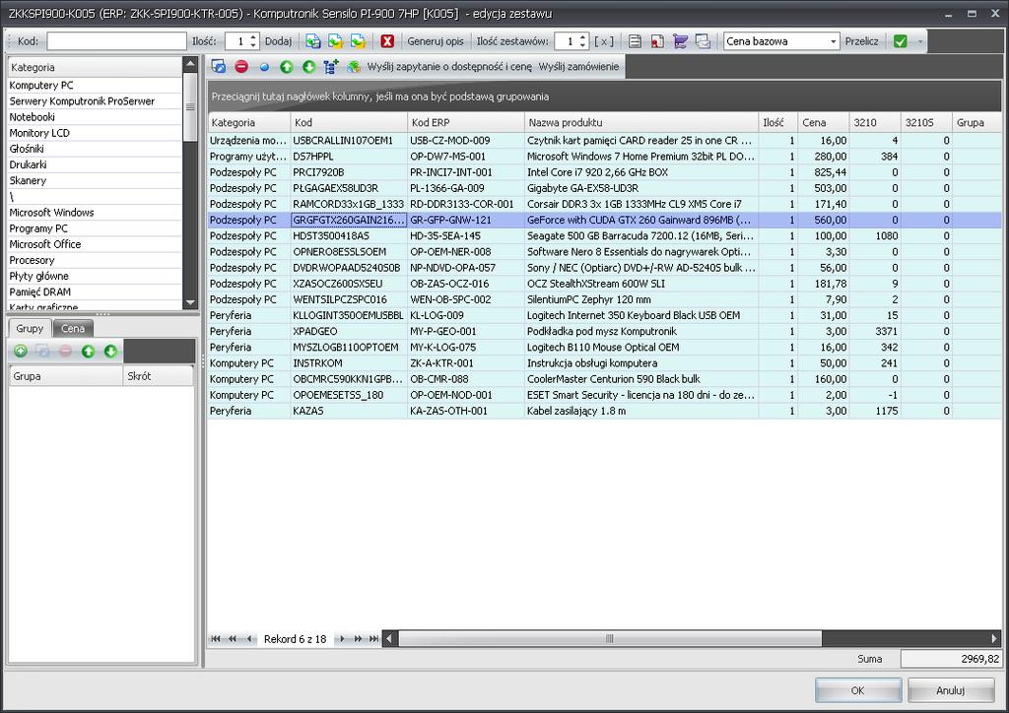Click the Ilość zestawów number field

point(567,41)
